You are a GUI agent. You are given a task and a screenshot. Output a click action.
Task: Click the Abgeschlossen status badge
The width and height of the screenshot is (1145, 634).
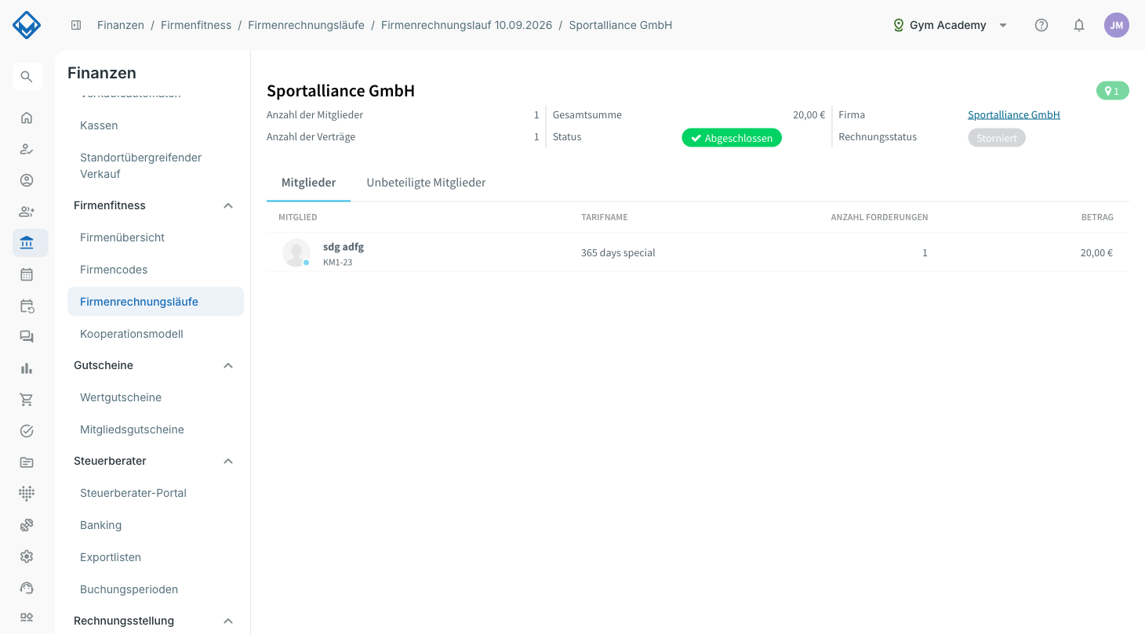(732, 138)
